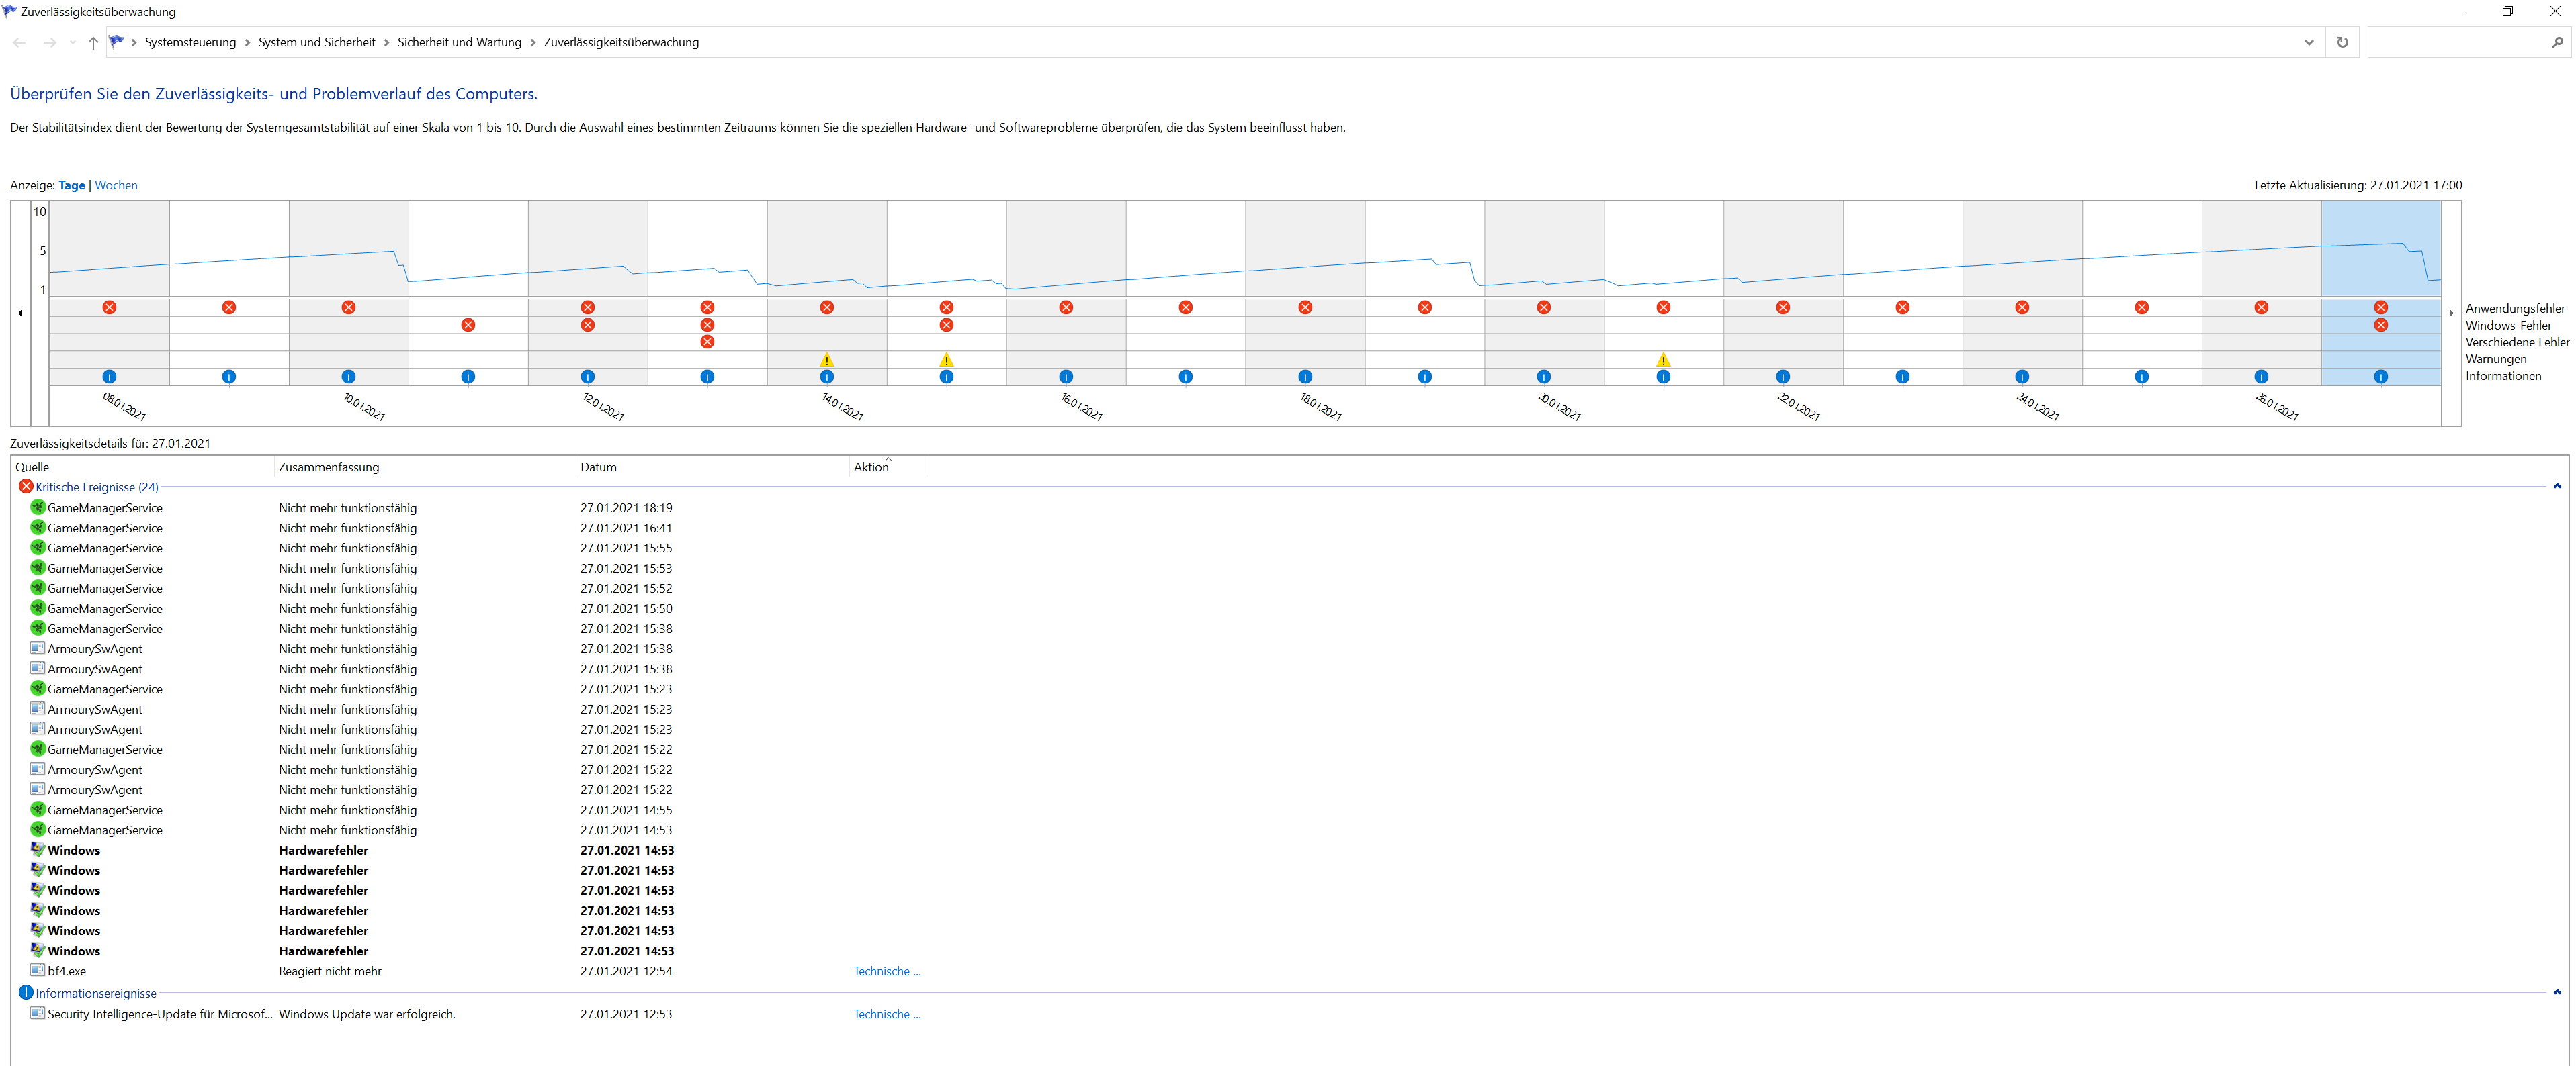
Task: Select the bf4.exe Reagiert nicht mehr entry
Action: pyautogui.click(x=330, y=971)
